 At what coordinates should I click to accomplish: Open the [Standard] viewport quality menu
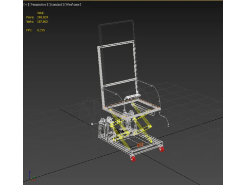coord(56,5)
